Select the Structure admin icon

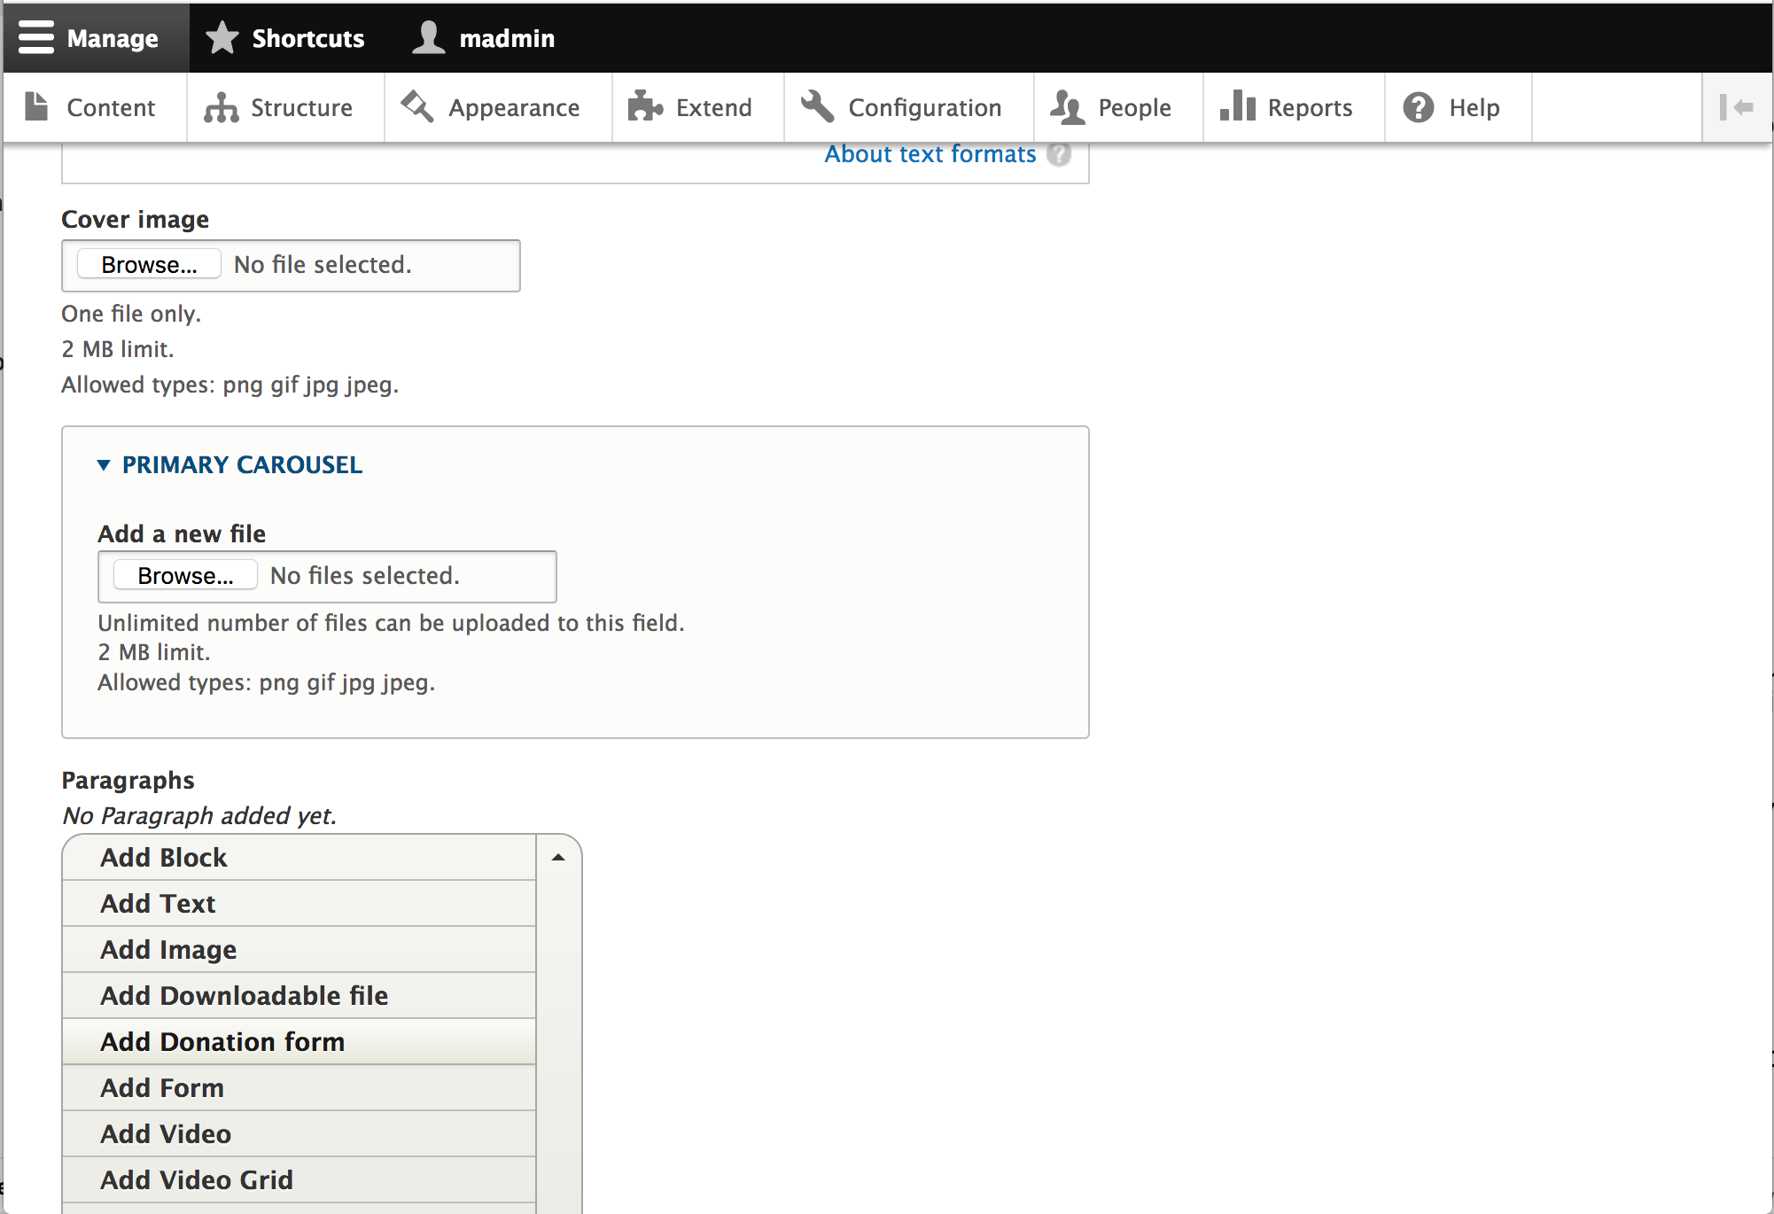(x=220, y=106)
